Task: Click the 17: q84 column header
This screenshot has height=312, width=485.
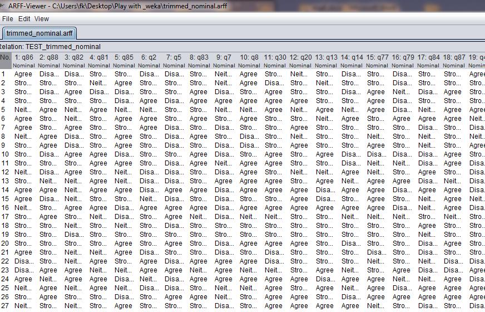Action: coord(428,61)
